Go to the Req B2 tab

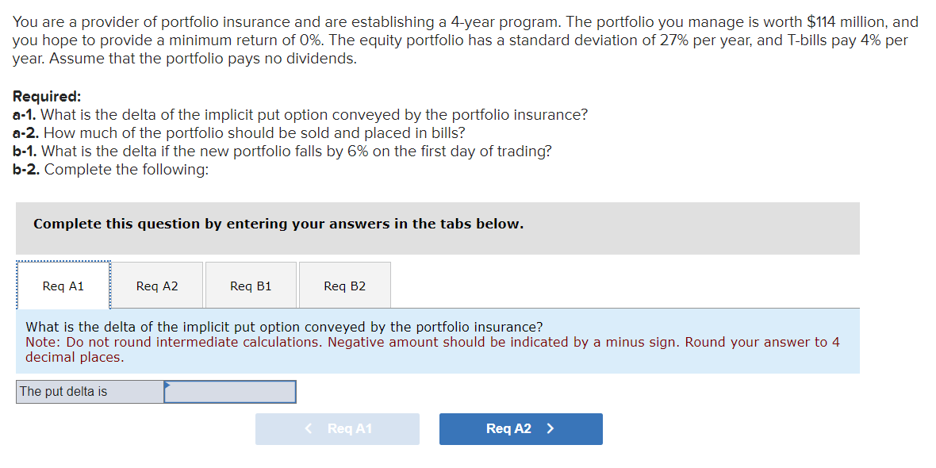tap(344, 286)
